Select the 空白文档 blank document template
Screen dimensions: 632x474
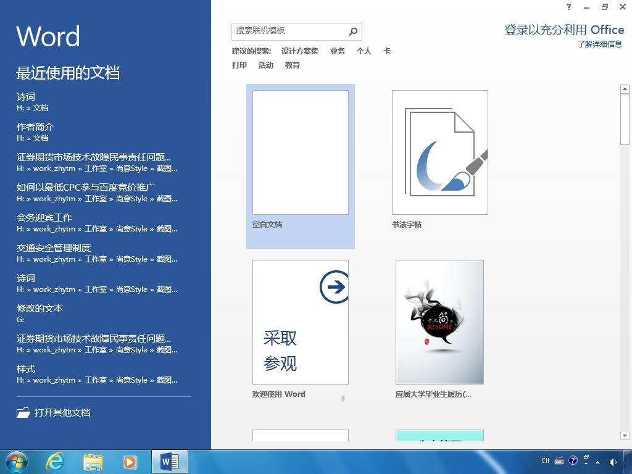(301, 165)
